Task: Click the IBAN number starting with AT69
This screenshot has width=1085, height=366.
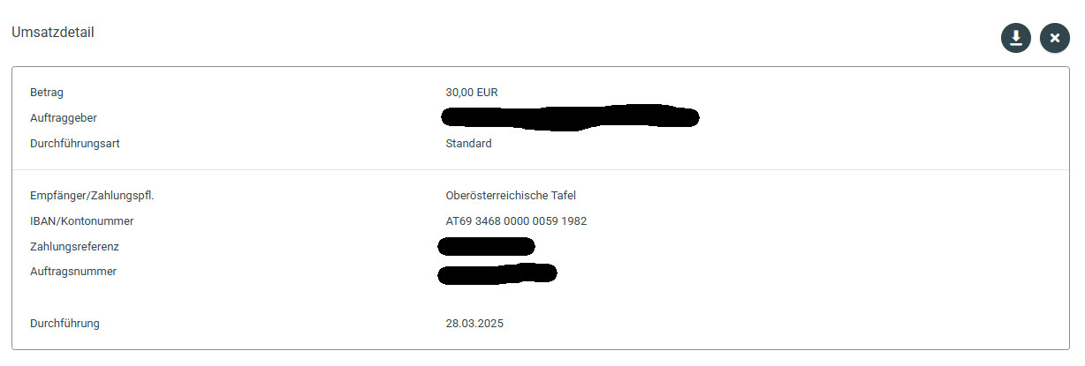Action: [516, 221]
